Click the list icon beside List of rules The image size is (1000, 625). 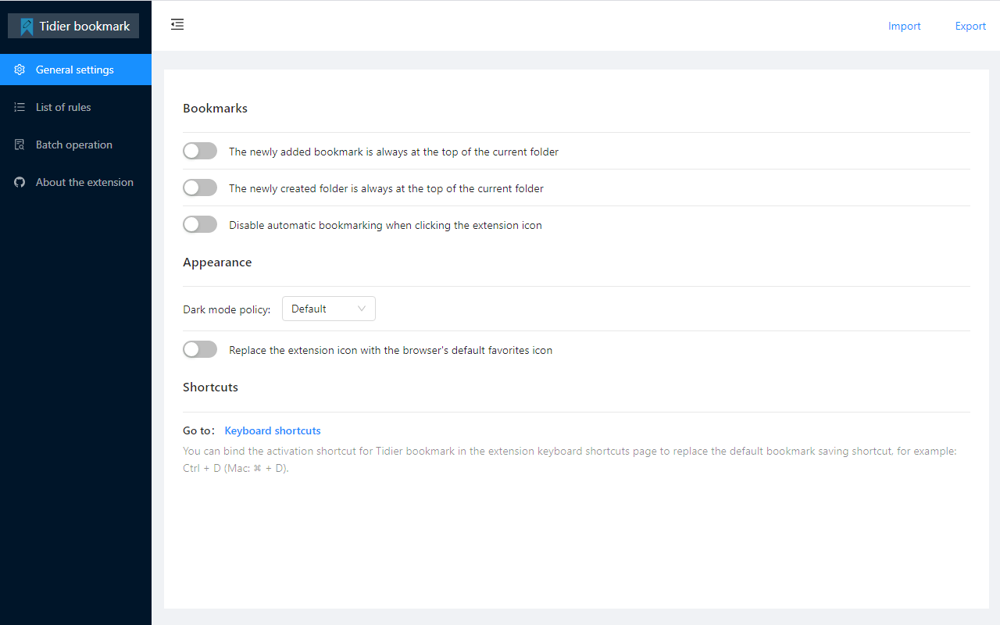click(20, 107)
